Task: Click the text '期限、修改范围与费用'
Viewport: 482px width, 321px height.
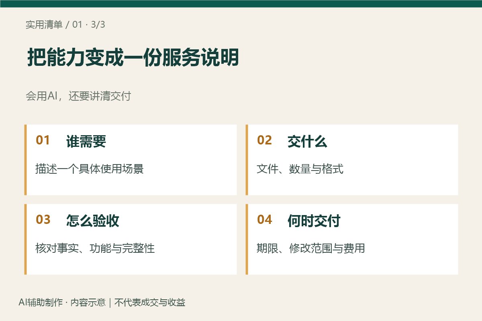Action: tap(311, 248)
